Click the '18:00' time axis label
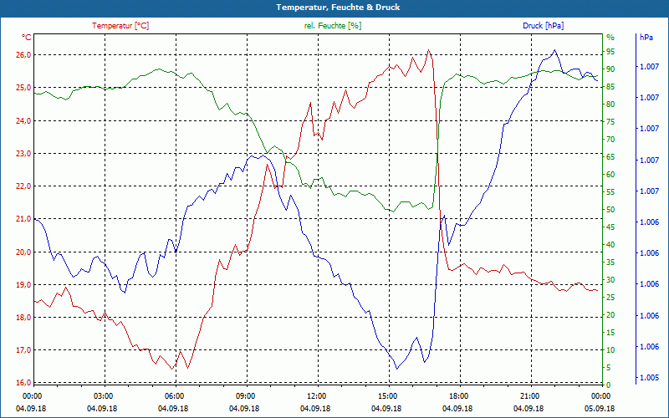 point(459,396)
